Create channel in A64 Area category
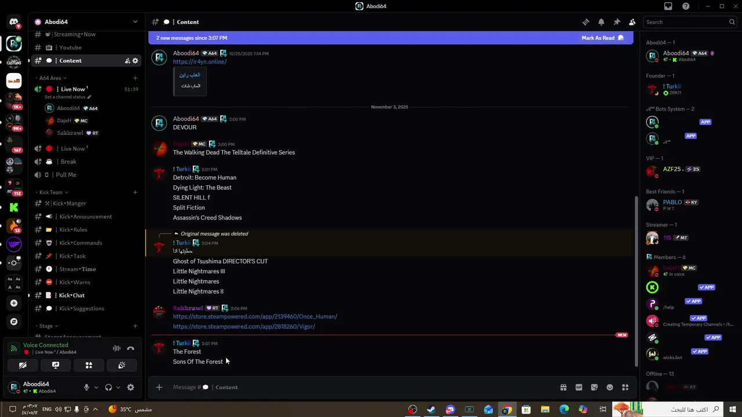Screen dimensions: 742x417 pyautogui.click(x=135, y=78)
